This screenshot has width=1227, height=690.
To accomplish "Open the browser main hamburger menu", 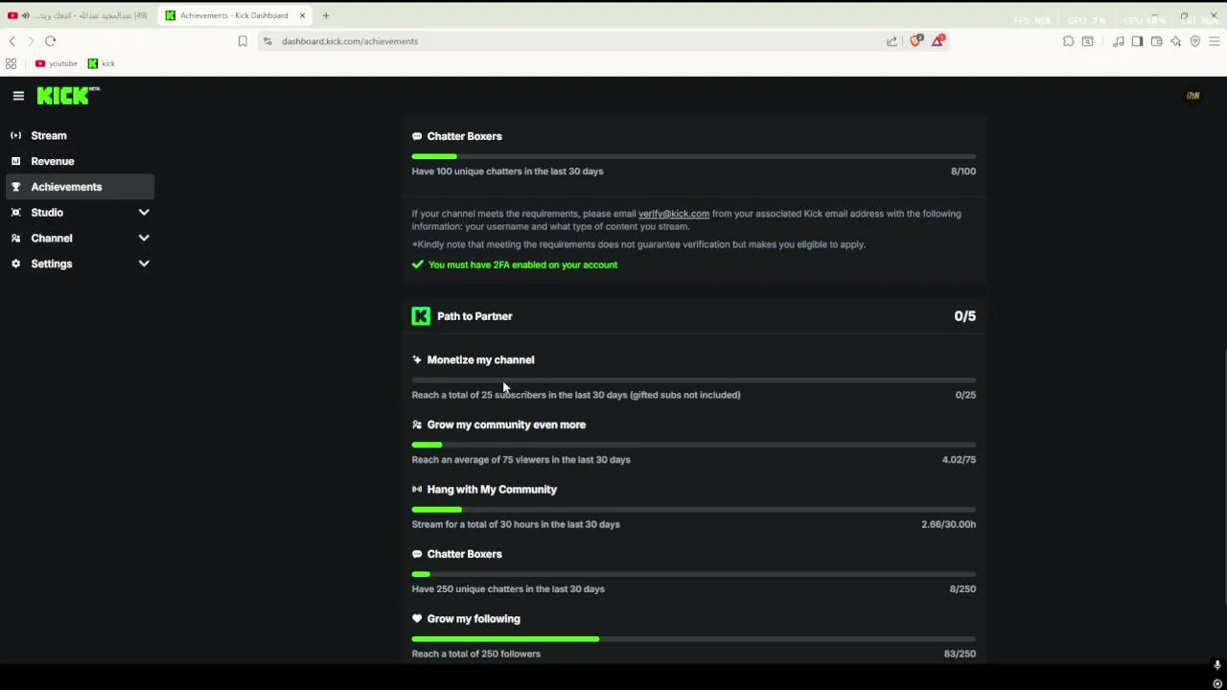I will [x=1214, y=41].
